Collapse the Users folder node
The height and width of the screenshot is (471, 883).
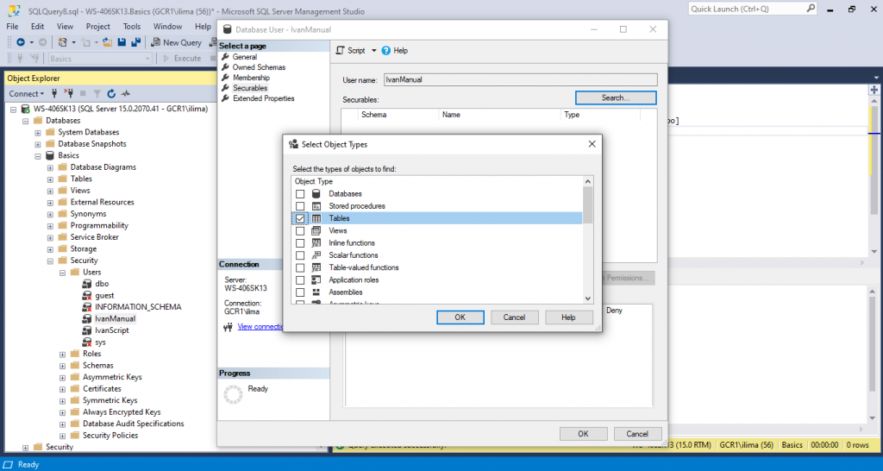(62, 273)
